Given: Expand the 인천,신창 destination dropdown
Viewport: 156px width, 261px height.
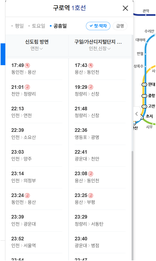Looking at the screenshot, I should (100, 48).
